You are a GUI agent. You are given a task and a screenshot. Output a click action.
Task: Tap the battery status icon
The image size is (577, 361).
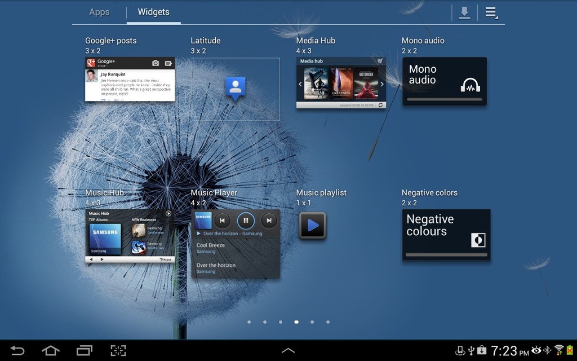coord(570,350)
